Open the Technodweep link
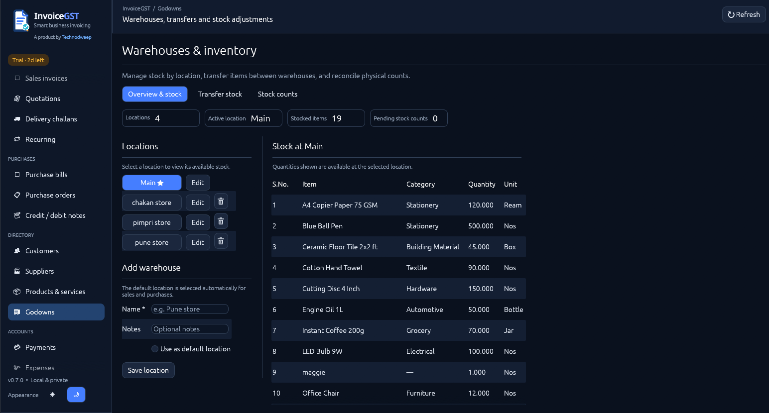The width and height of the screenshot is (769, 413). click(76, 37)
